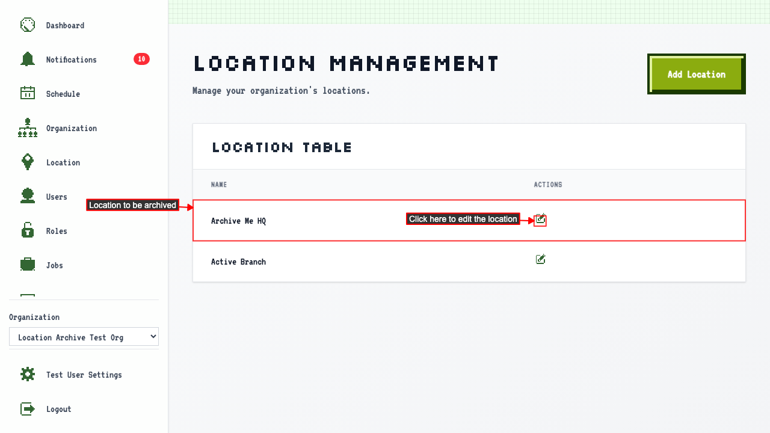This screenshot has height=433, width=770.
Task: Expand the Organization selector dropdown
Action: click(84, 337)
